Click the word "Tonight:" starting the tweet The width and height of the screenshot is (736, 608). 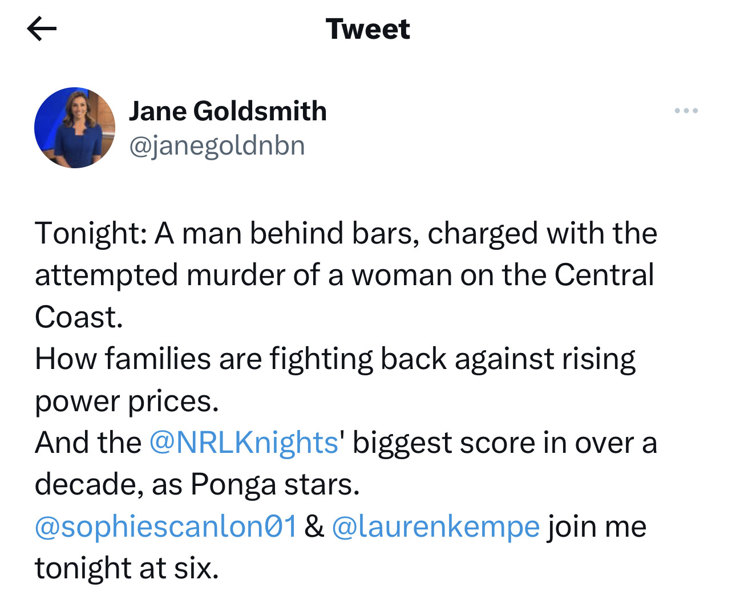tap(91, 233)
